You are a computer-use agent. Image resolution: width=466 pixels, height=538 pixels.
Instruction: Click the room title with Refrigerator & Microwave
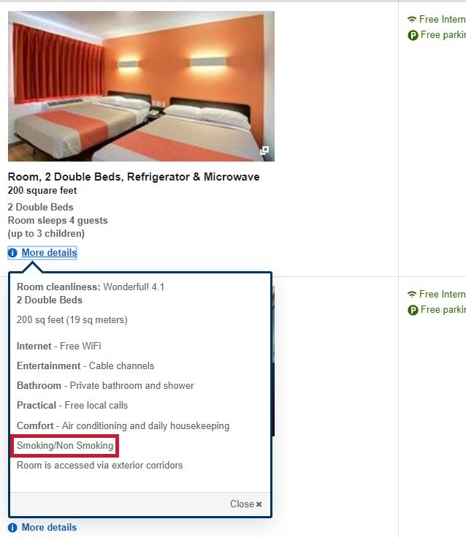(134, 177)
